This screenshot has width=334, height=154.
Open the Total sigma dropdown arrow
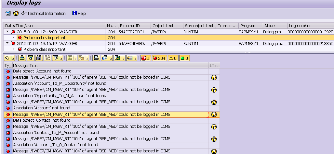coord(75,58)
